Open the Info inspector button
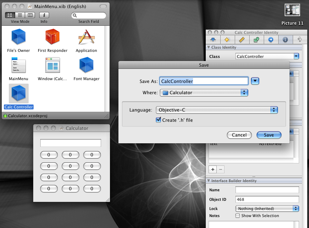 (44, 15)
